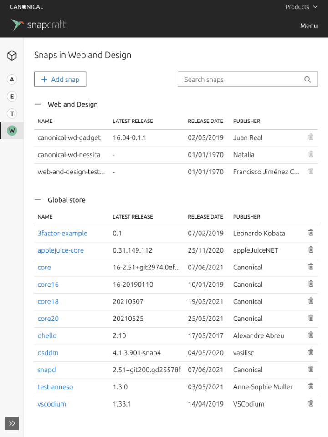Click release date 14/04/2019

[205, 404]
